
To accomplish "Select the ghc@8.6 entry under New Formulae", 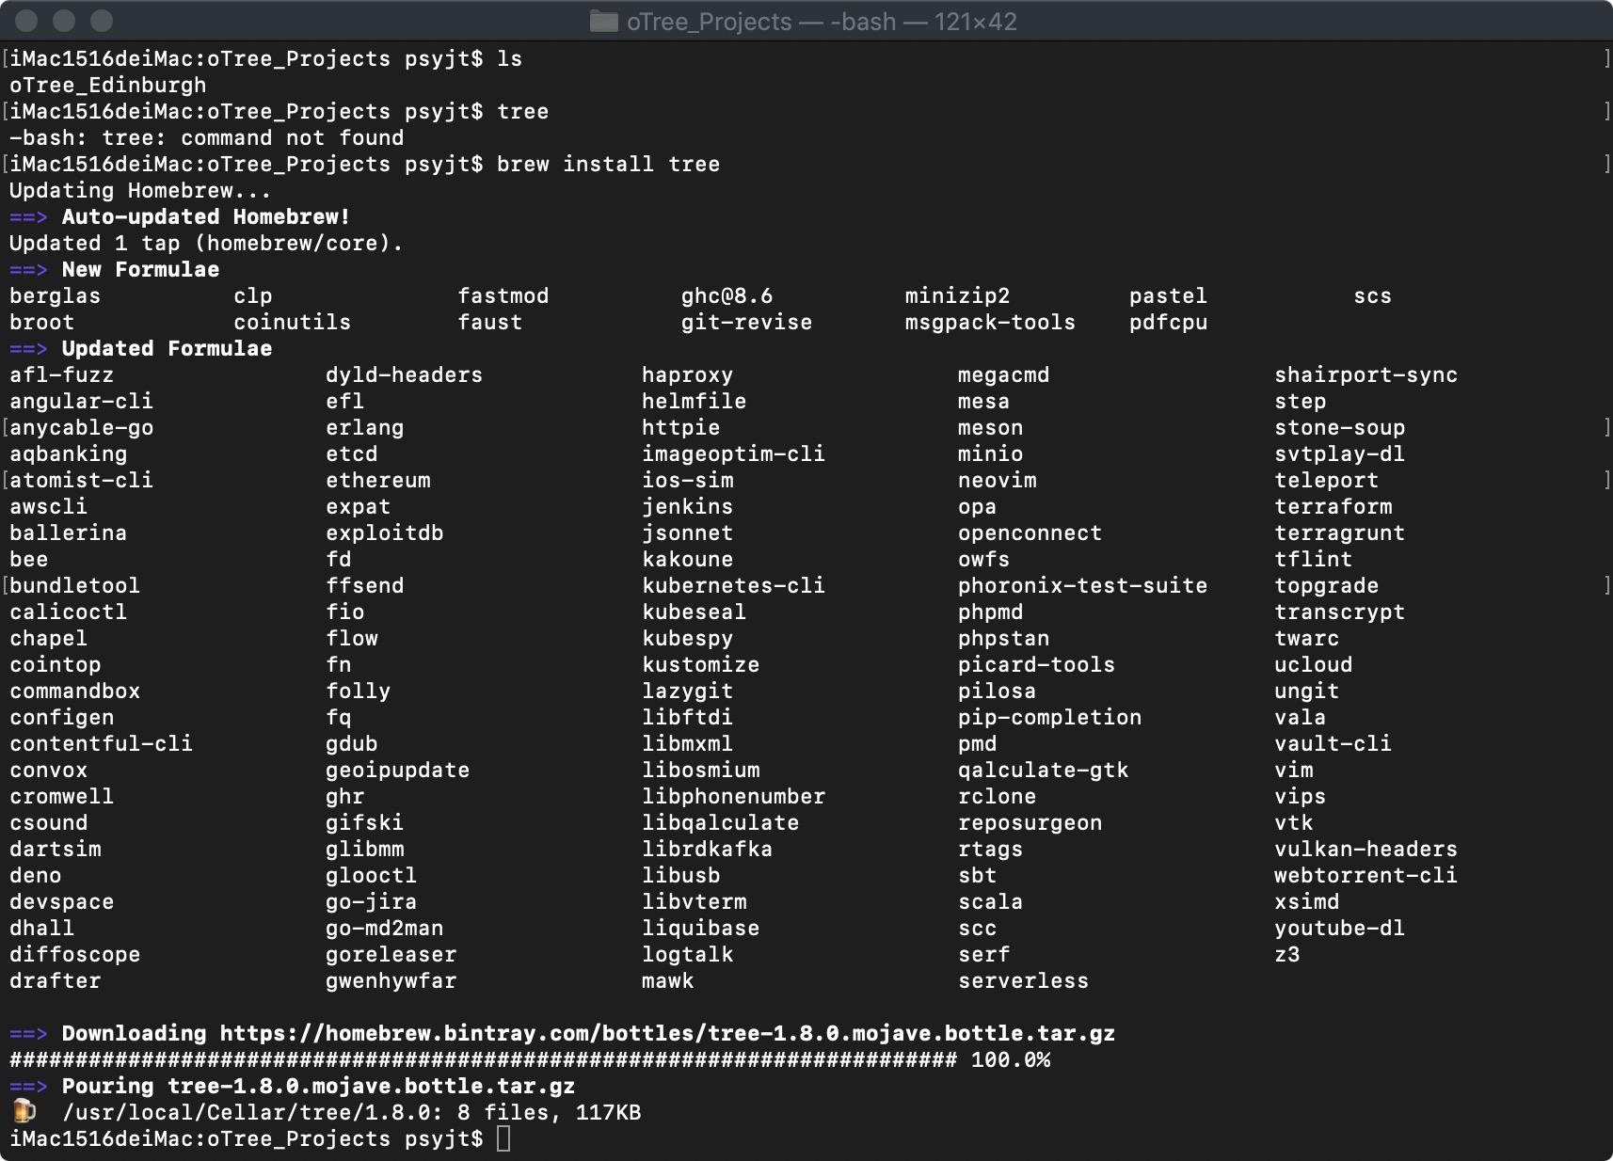I will [727, 295].
